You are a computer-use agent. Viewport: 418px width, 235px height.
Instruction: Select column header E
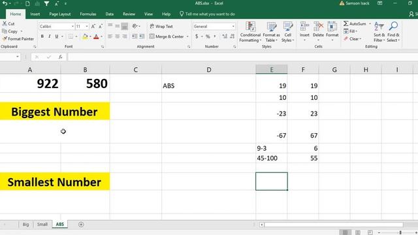[x=272, y=70]
